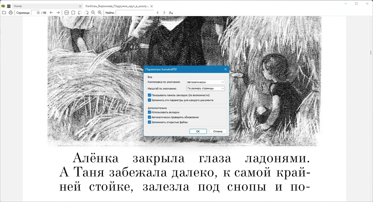This screenshot has width=373, height=202.
Task: Switch to the Home tab
Action: coord(48,6)
